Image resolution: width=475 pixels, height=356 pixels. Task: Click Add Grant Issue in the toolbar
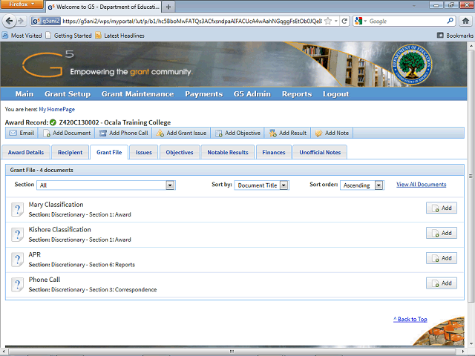pyautogui.click(x=181, y=133)
